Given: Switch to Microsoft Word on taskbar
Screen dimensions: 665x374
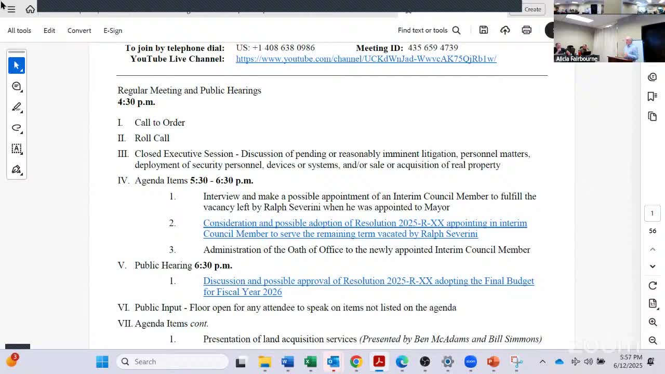Looking at the screenshot, I should [288, 362].
